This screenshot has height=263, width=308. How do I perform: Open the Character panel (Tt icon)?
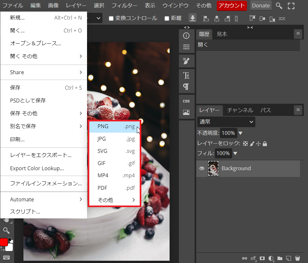click(186, 76)
